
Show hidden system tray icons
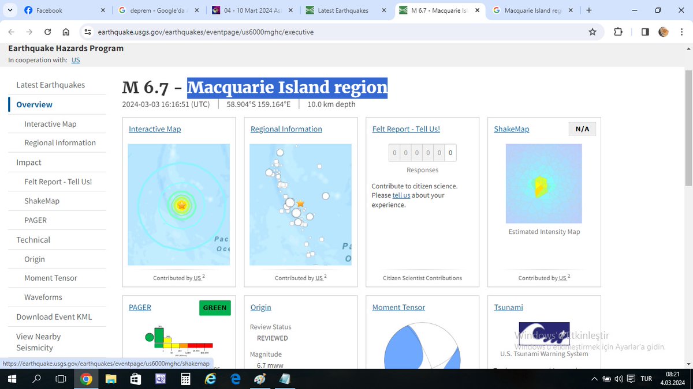595,379
